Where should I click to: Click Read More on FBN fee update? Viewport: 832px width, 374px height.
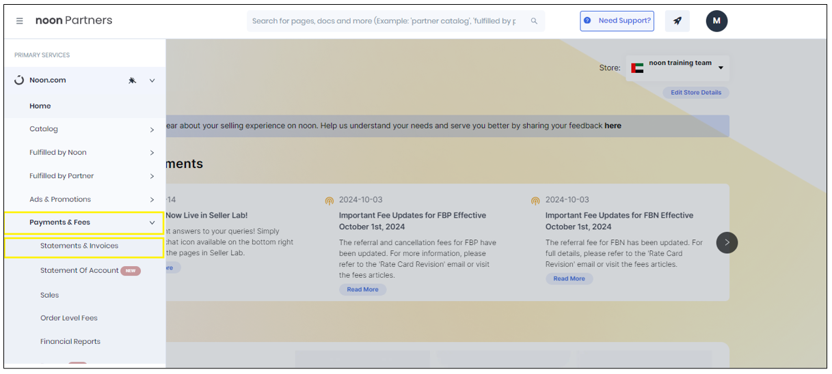[569, 278]
